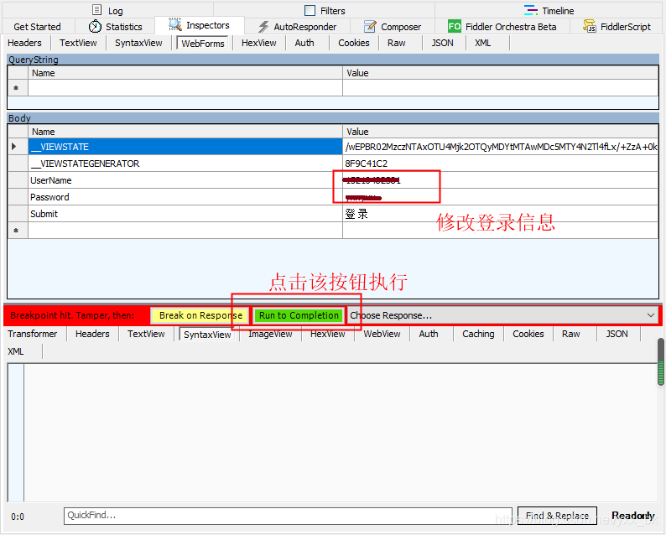Click the Inspectors magnifier icon

pos(175,24)
